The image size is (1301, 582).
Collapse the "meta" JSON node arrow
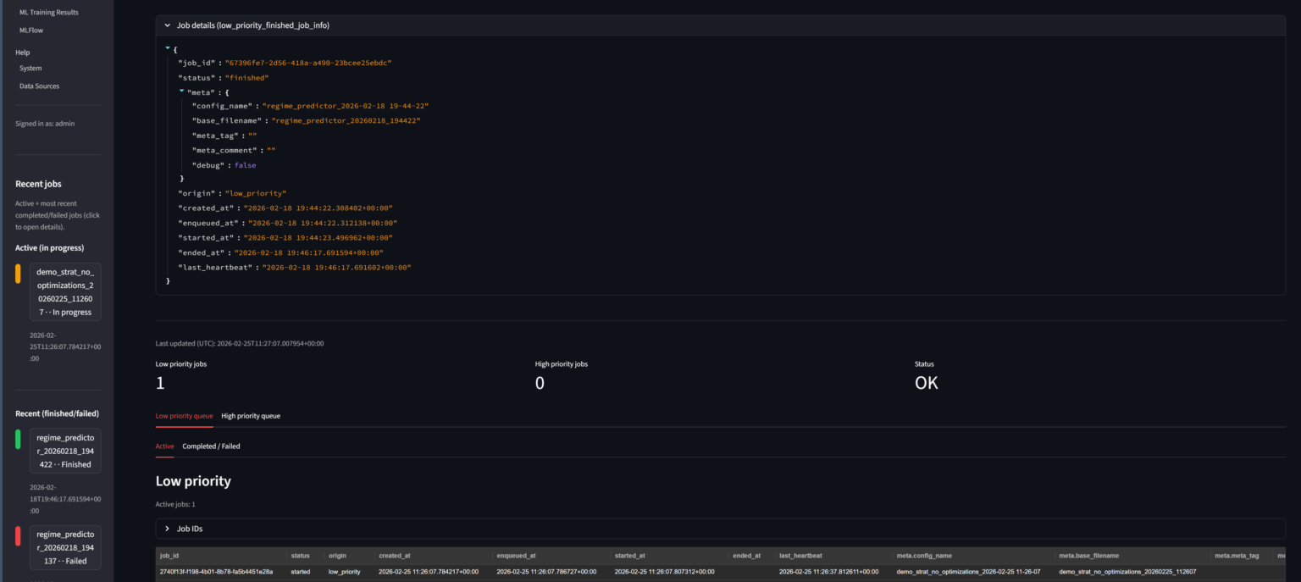[x=181, y=91]
